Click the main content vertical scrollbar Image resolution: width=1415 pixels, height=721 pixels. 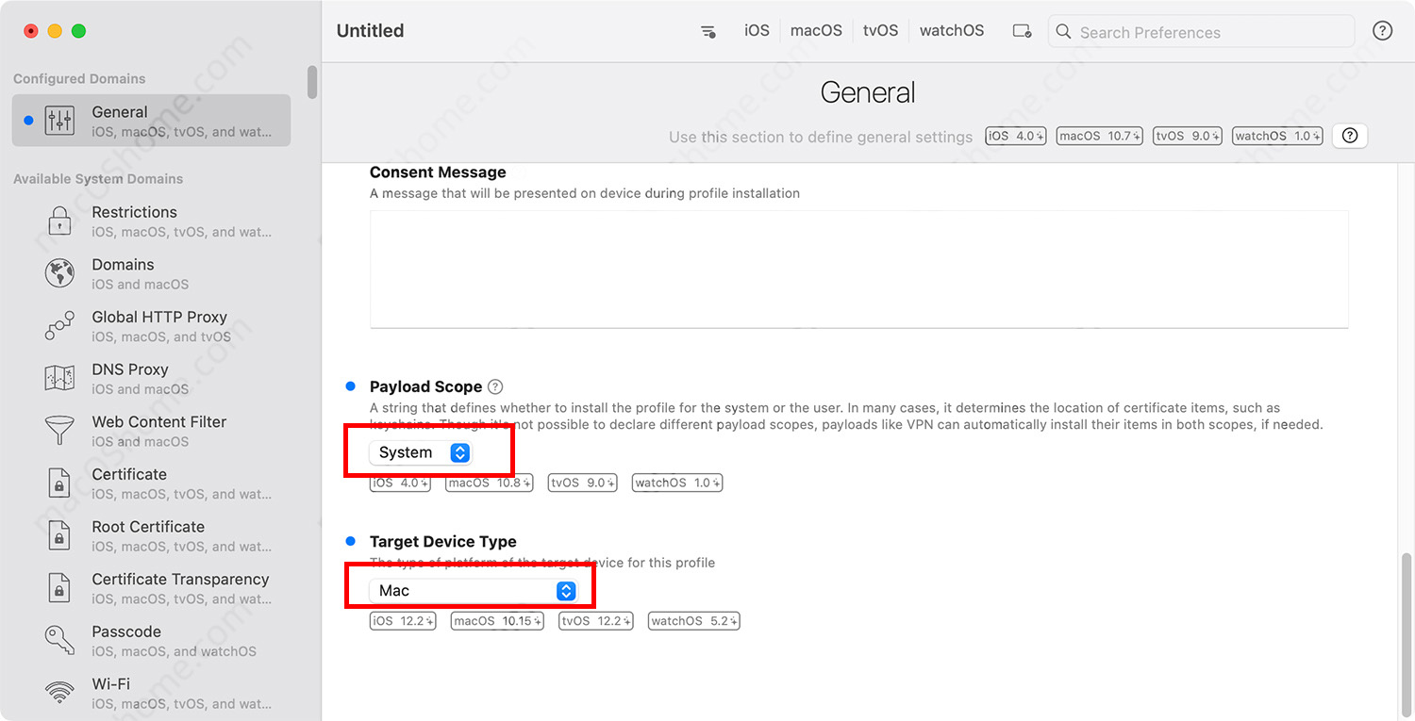[1407, 631]
